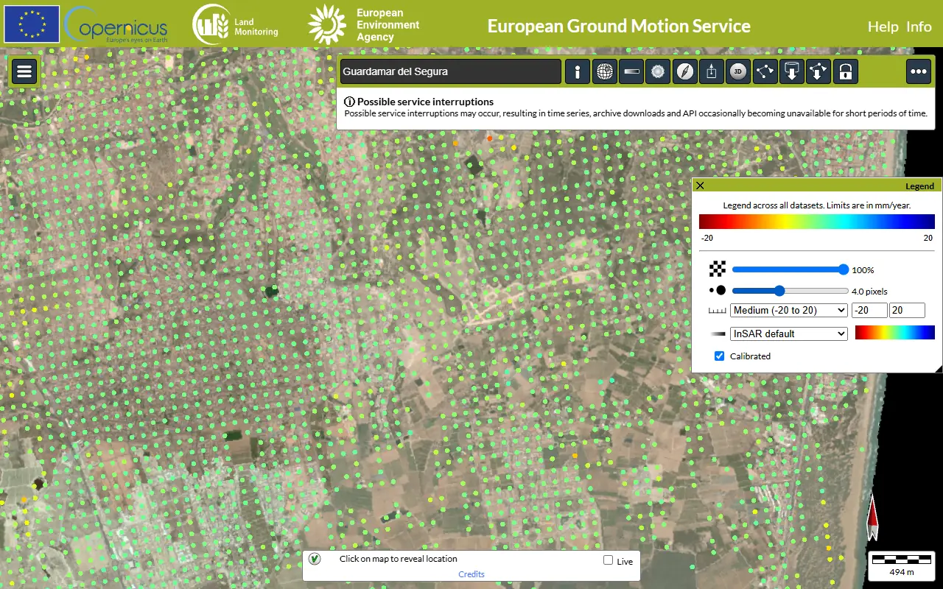
Task: Click the European Ground Motion Service title
Action: (x=619, y=27)
